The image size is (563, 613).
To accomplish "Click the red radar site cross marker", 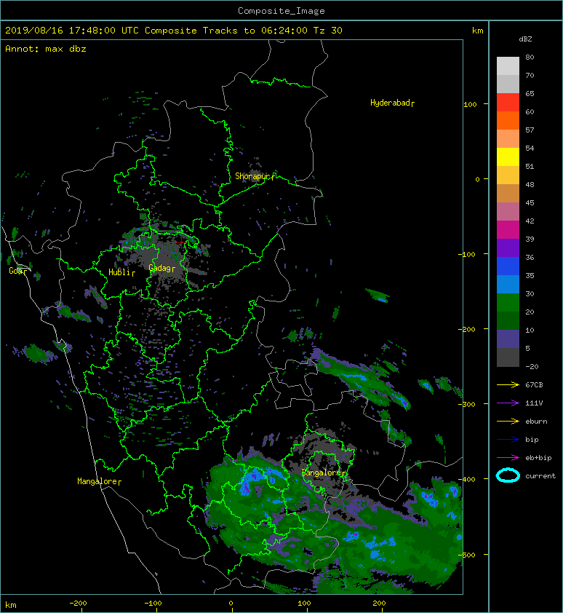I will [x=181, y=242].
